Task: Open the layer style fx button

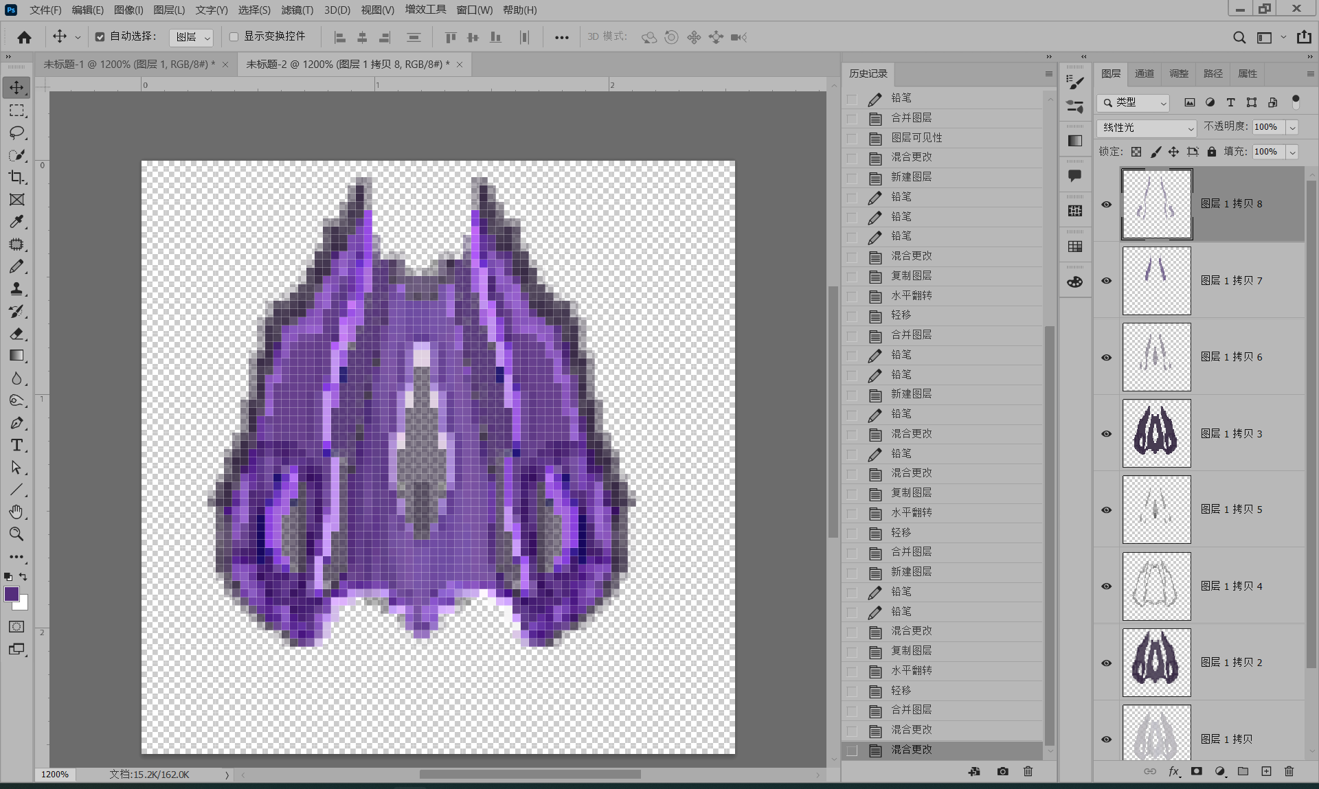Action: click(x=1174, y=771)
